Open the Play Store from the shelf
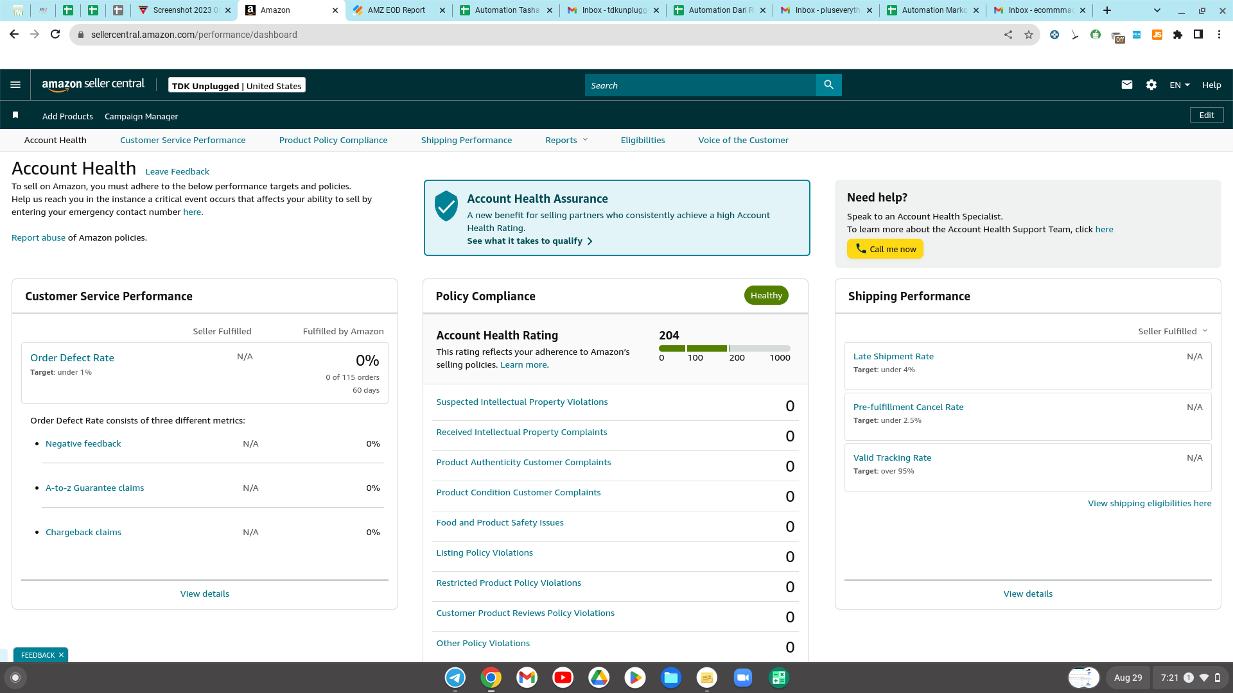The height and width of the screenshot is (693, 1233). coord(635,678)
